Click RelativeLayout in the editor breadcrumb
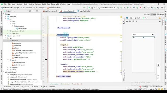The width and height of the screenshot is (167, 93). [77, 84]
